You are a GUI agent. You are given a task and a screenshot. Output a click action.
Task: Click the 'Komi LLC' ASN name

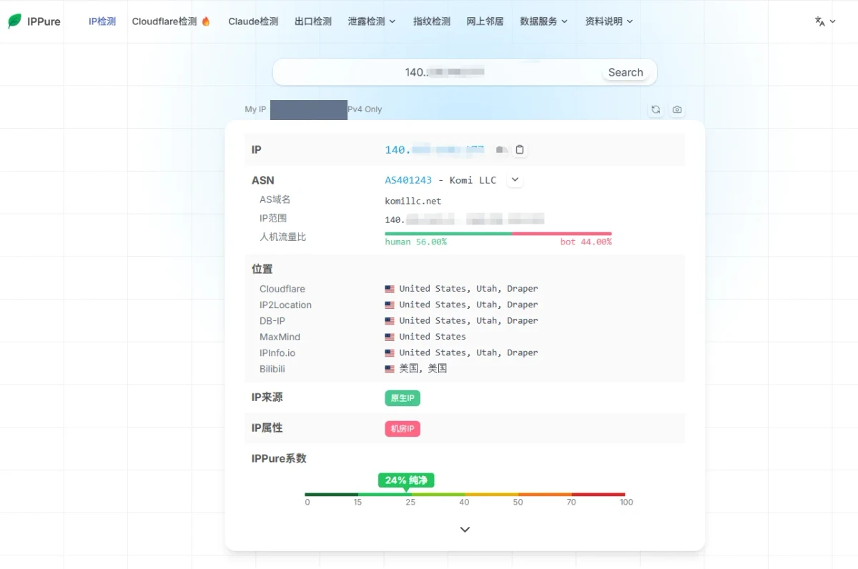pos(473,180)
